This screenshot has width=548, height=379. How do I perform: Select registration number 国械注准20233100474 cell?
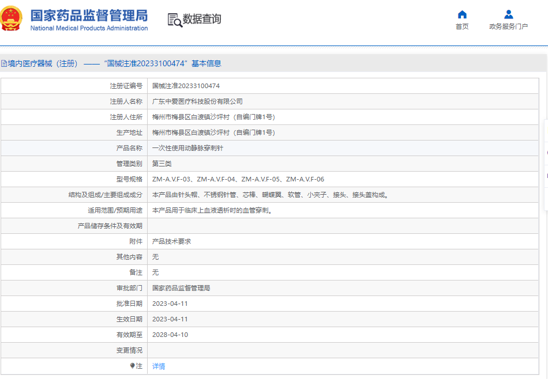[186, 86]
